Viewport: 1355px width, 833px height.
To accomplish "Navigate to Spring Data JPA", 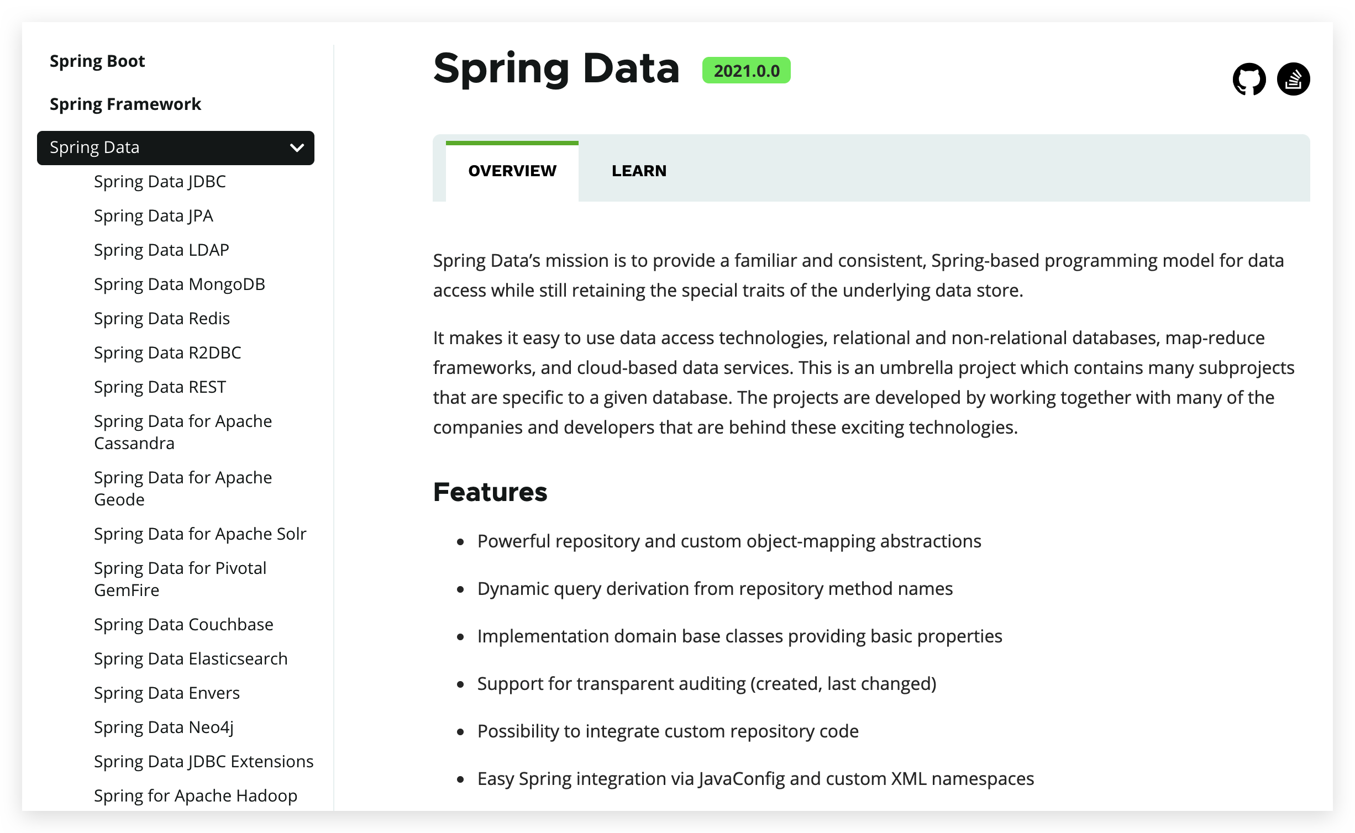I will point(153,216).
